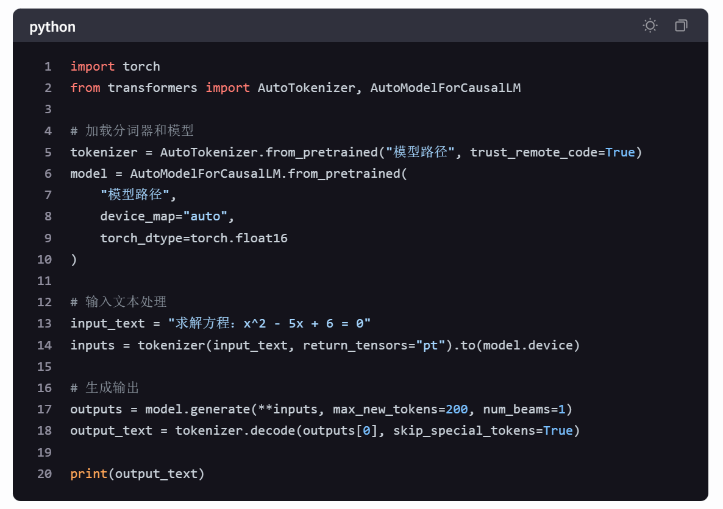Image resolution: width=723 pixels, height=509 pixels.
Task: Click the python language label
Action: [x=52, y=27]
